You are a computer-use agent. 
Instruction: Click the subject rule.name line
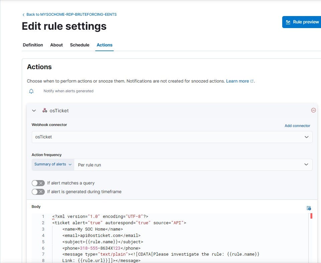[103, 242]
